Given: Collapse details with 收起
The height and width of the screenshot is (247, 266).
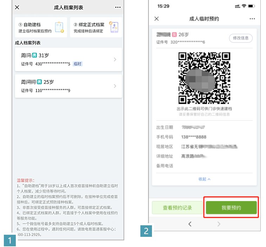Looking at the screenshot, I should pyautogui.click(x=204, y=179).
